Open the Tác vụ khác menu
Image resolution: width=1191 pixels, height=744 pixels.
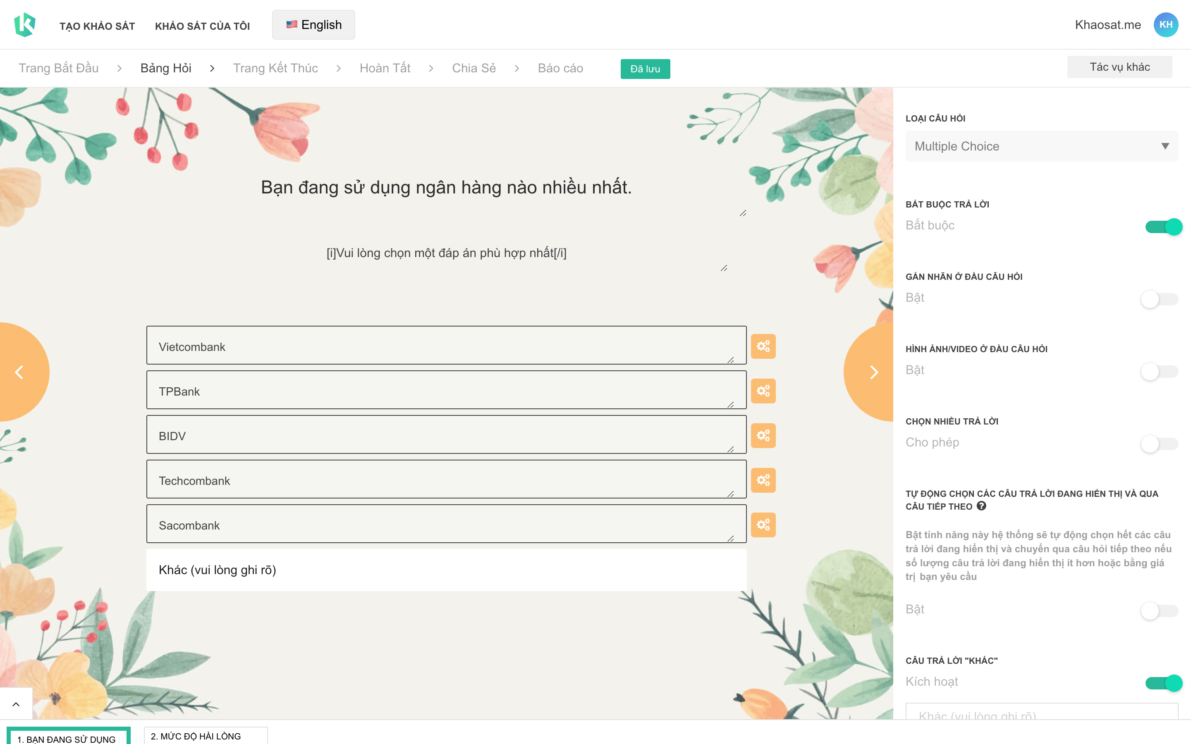point(1119,67)
